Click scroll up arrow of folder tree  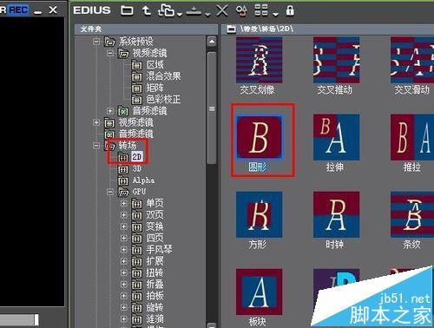(x=212, y=42)
